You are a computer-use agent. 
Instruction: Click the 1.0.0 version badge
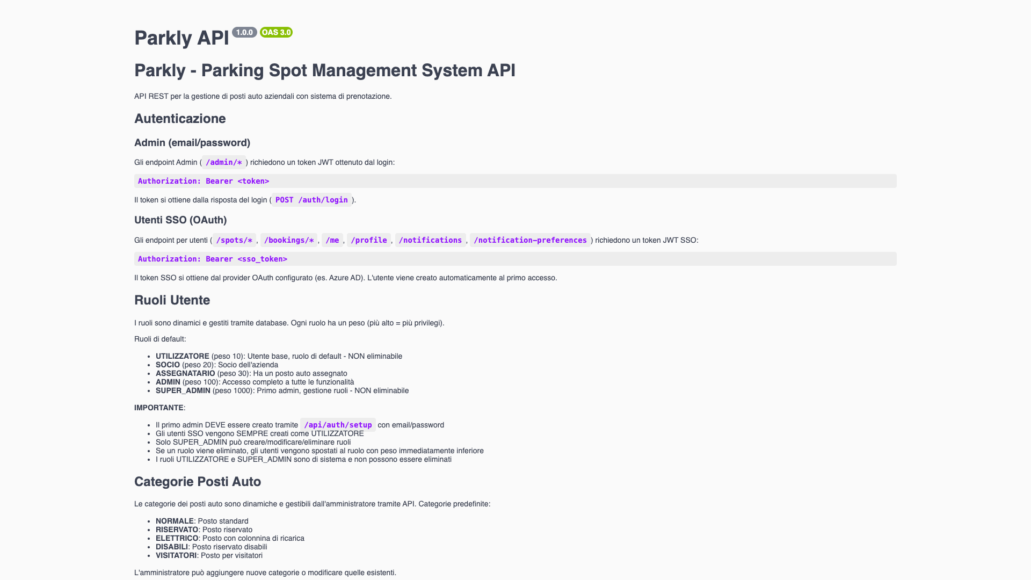pos(244,32)
